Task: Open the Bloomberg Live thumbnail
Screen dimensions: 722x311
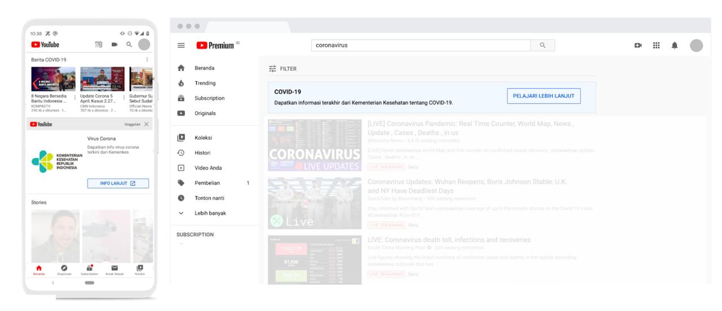Action: 315,203
